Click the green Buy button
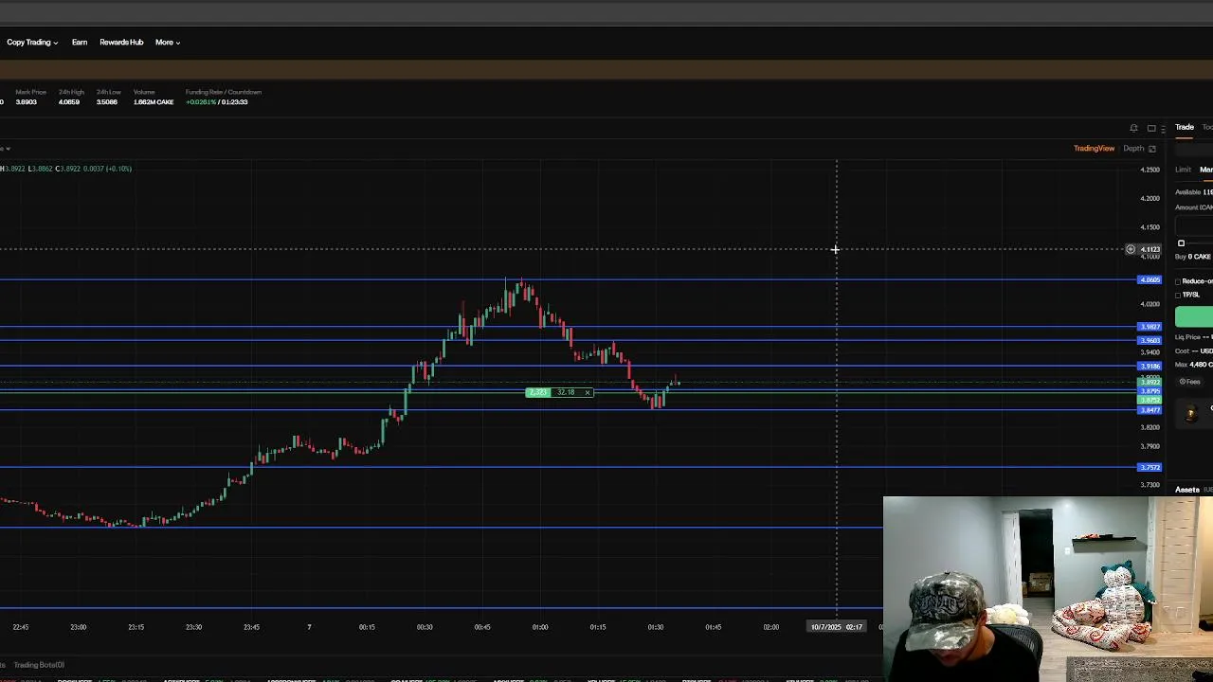 pos(1194,317)
